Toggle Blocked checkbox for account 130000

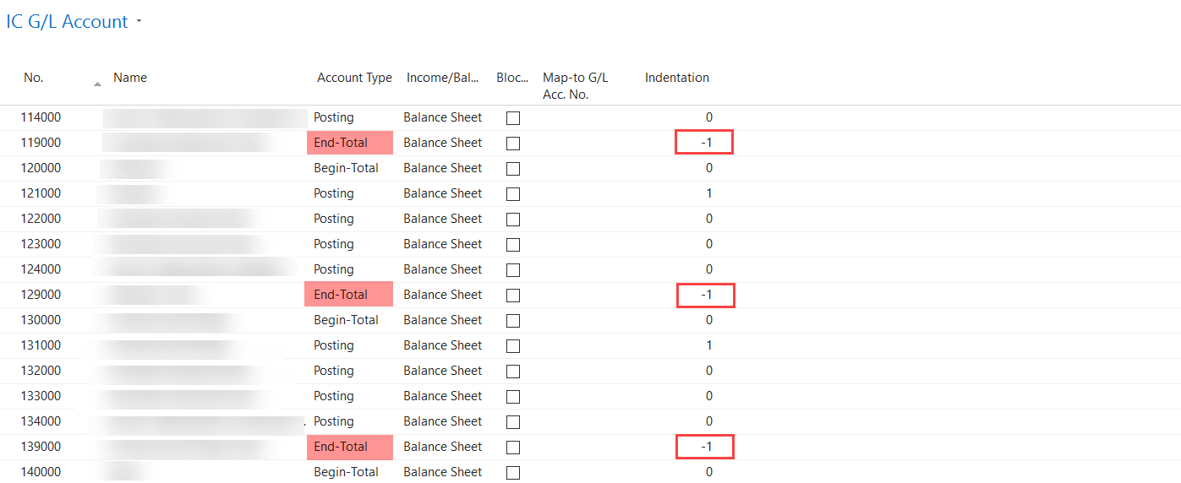pos(513,321)
